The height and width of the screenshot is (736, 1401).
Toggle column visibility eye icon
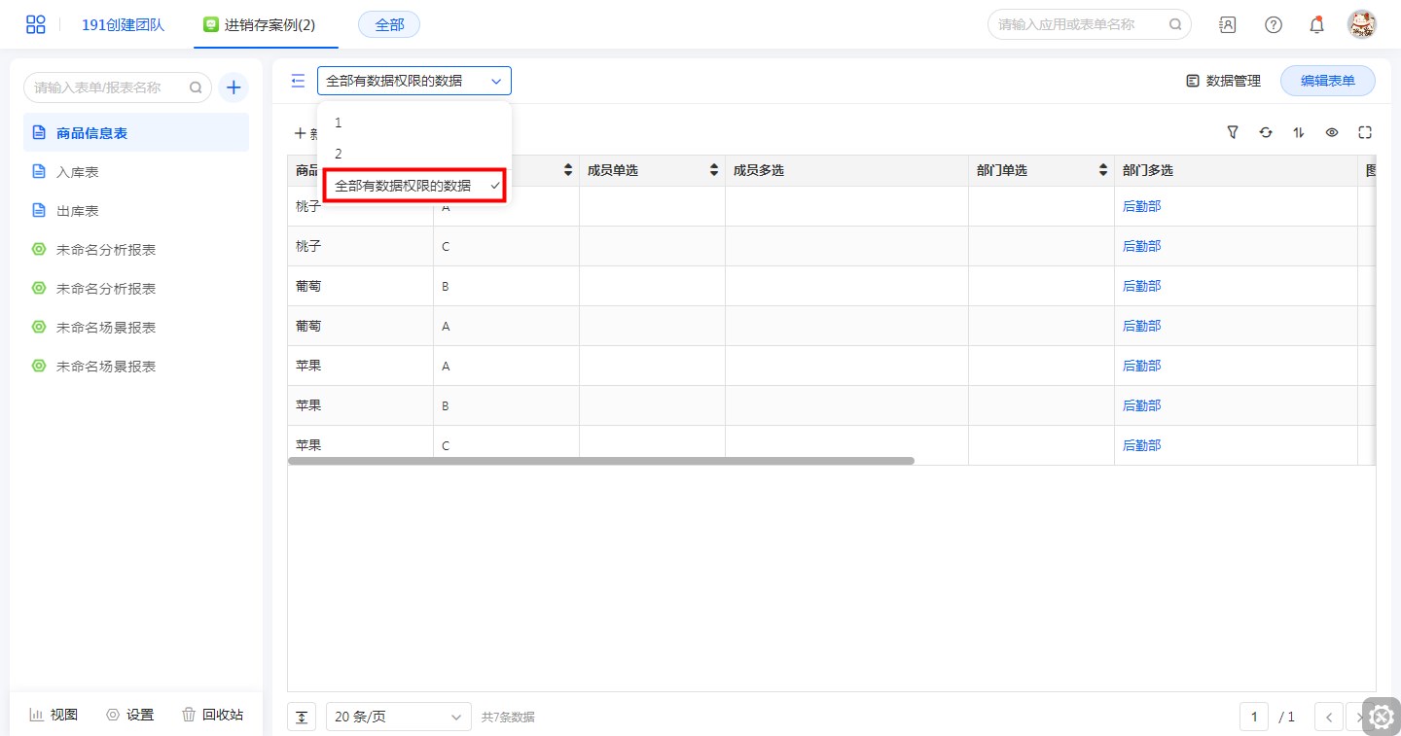coord(1332,132)
